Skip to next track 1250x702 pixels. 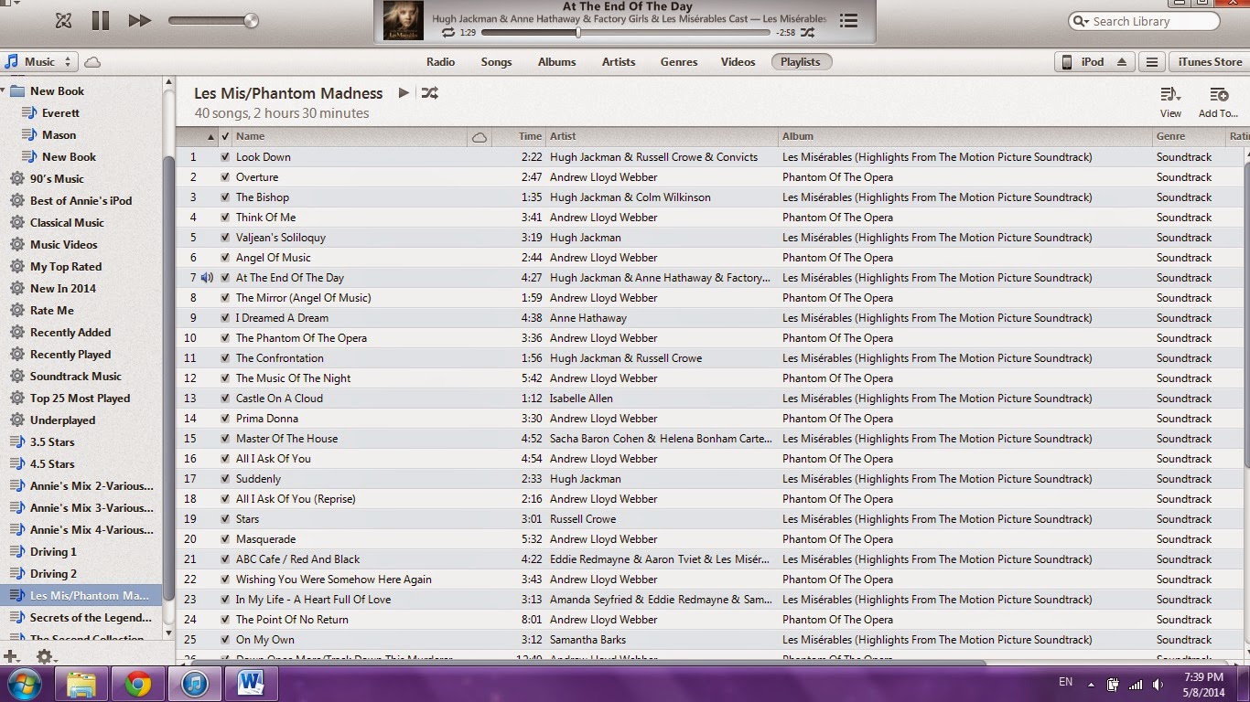click(x=139, y=20)
